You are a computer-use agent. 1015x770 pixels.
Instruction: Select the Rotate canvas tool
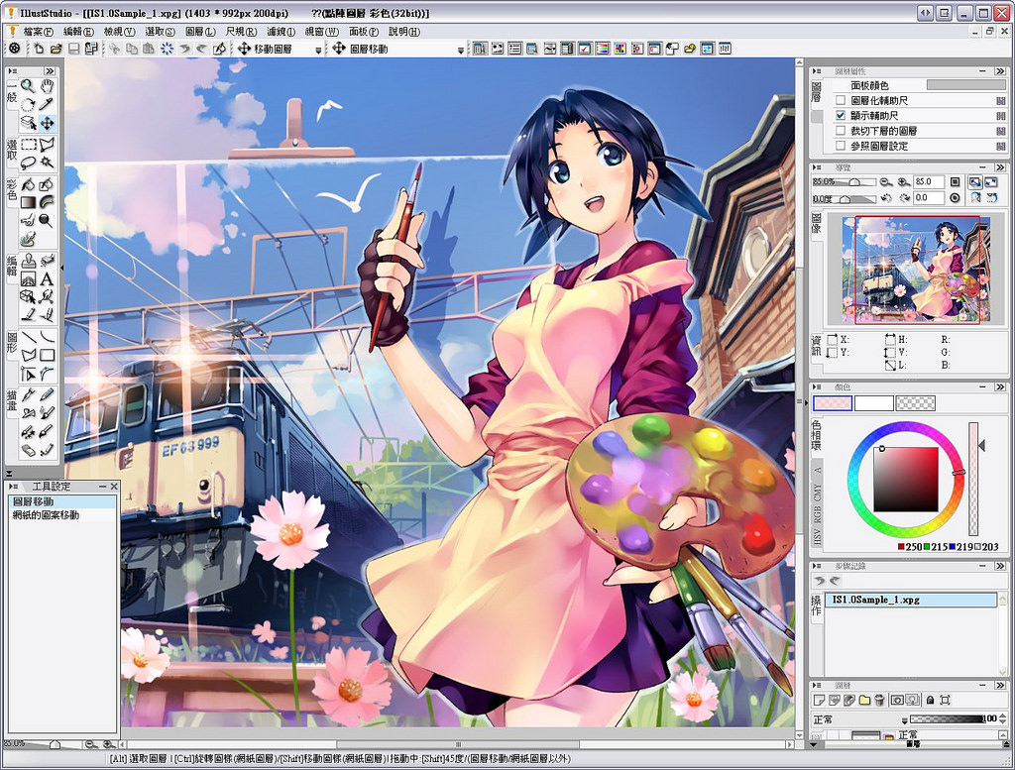pyautogui.click(x=28, y=104)
